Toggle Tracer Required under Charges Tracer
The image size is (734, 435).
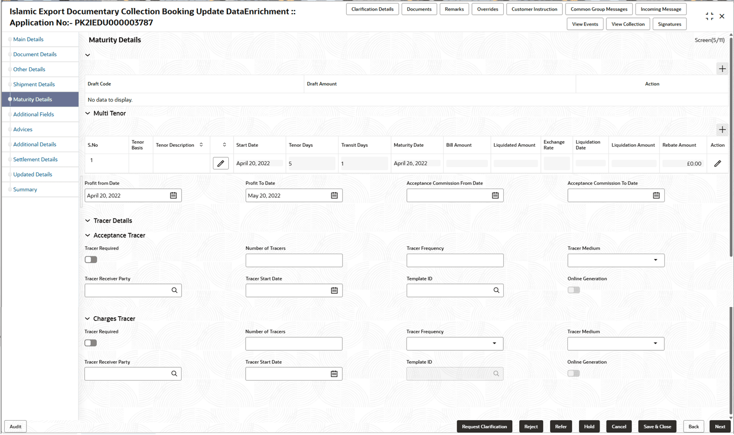[91, 343]
